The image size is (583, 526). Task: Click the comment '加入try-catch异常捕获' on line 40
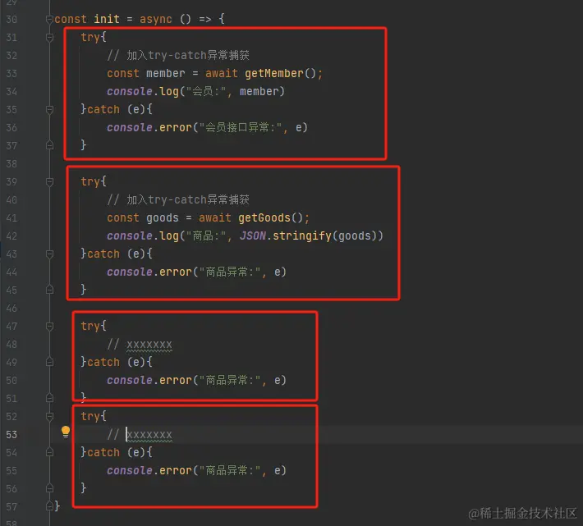click(x=188, y=200)
